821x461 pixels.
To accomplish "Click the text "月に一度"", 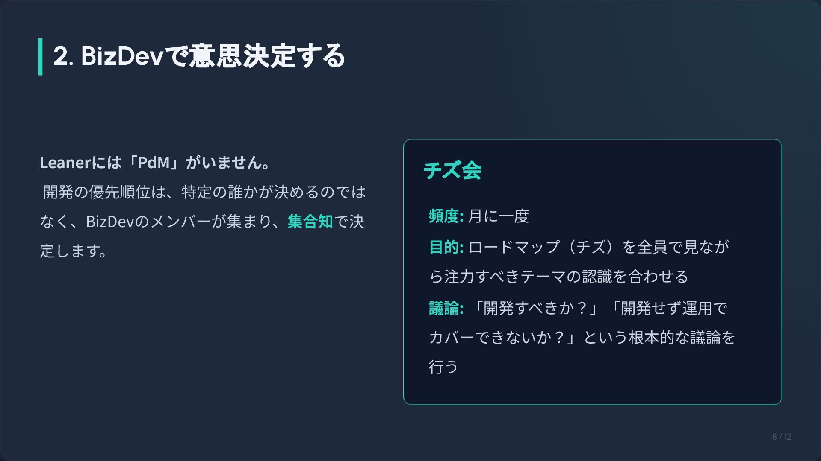I will click(x=499, y=216).
